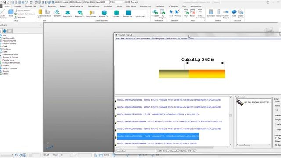This screenshot has width=281, height=158.
Task: Close the Explorer panel
Action: coord(41,25)
